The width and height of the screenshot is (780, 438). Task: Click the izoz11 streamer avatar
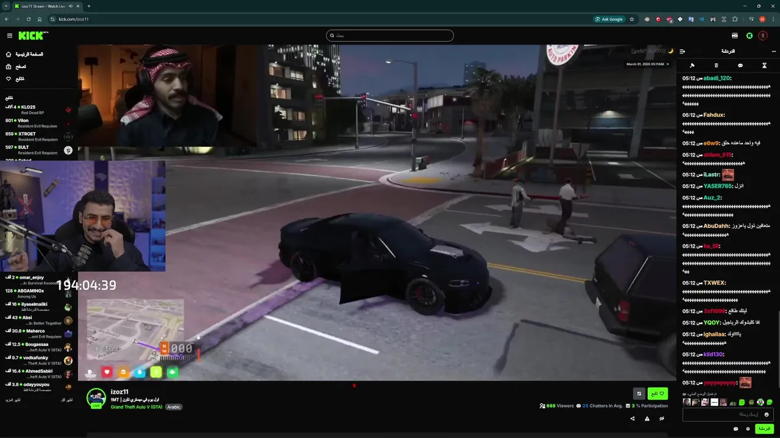pyautogui.click(x=96, y=398)
